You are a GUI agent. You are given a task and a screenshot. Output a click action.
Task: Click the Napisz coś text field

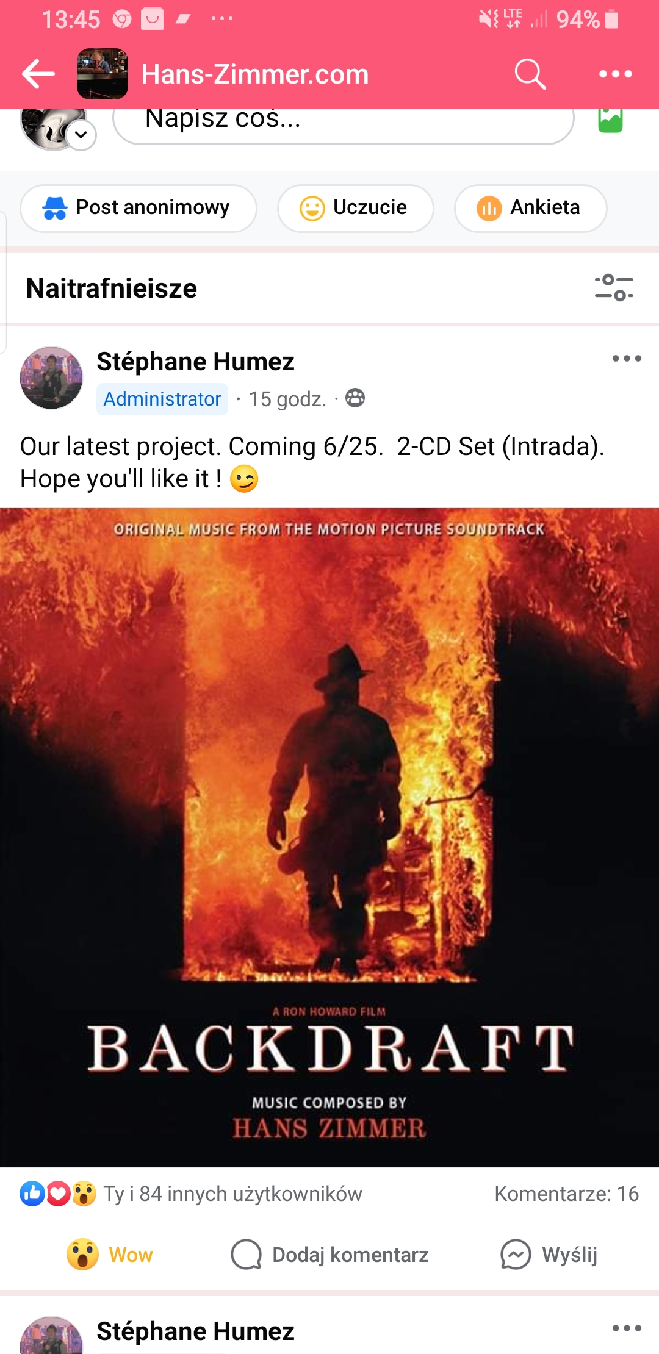(344, 122)
